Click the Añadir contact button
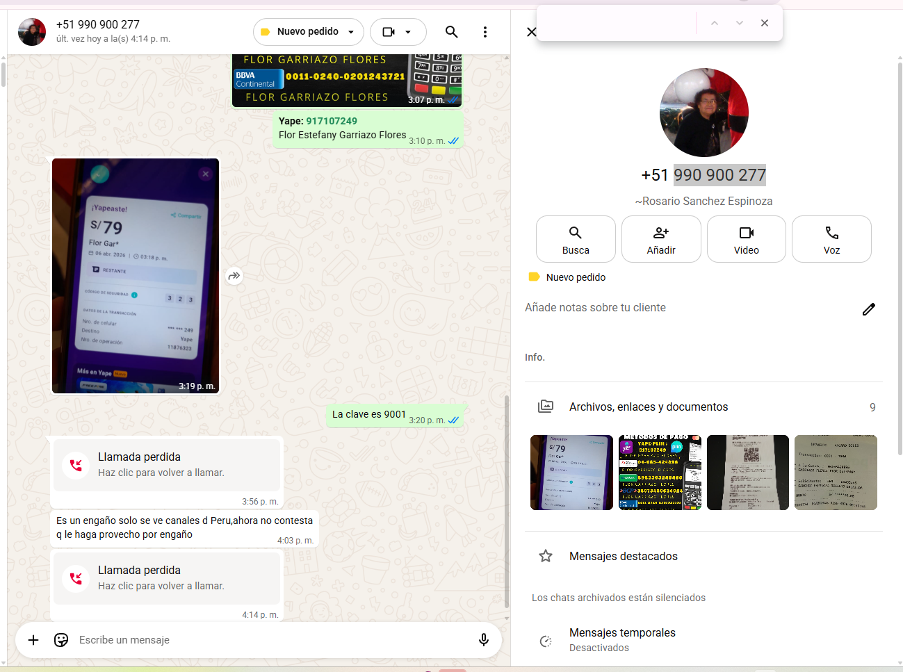 (x=660, y=239)
